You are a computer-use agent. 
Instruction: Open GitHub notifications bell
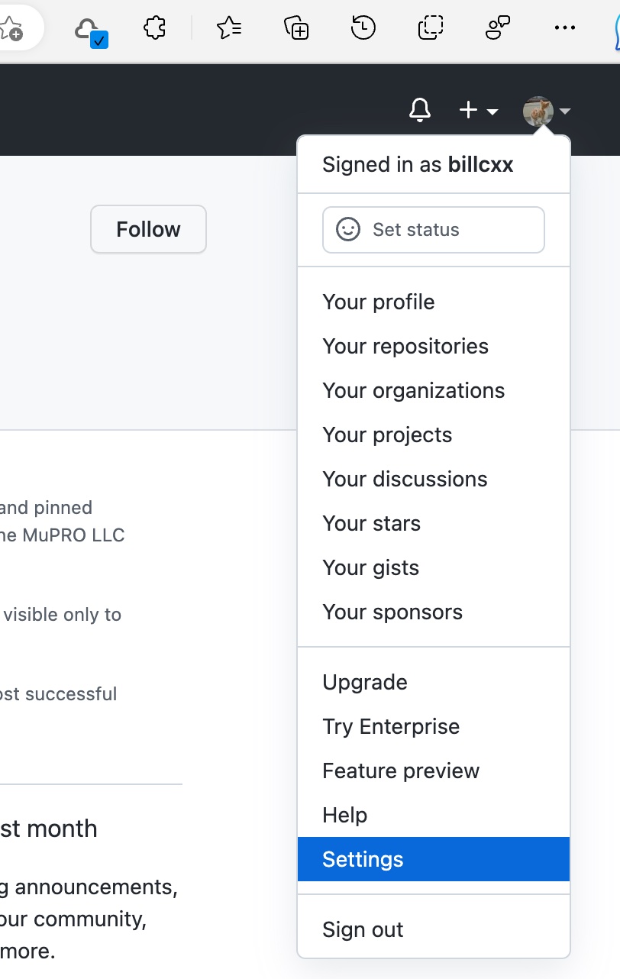[419, 111]
